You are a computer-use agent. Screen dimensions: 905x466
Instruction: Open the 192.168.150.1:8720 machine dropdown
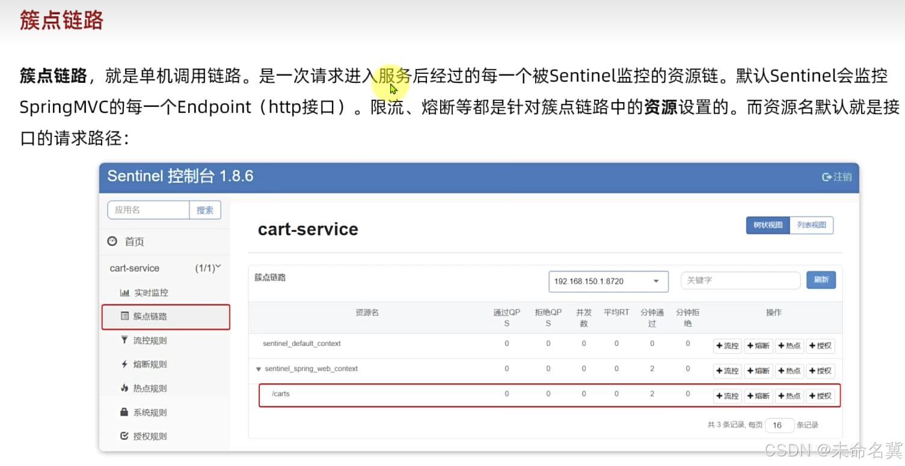[609, 281]
